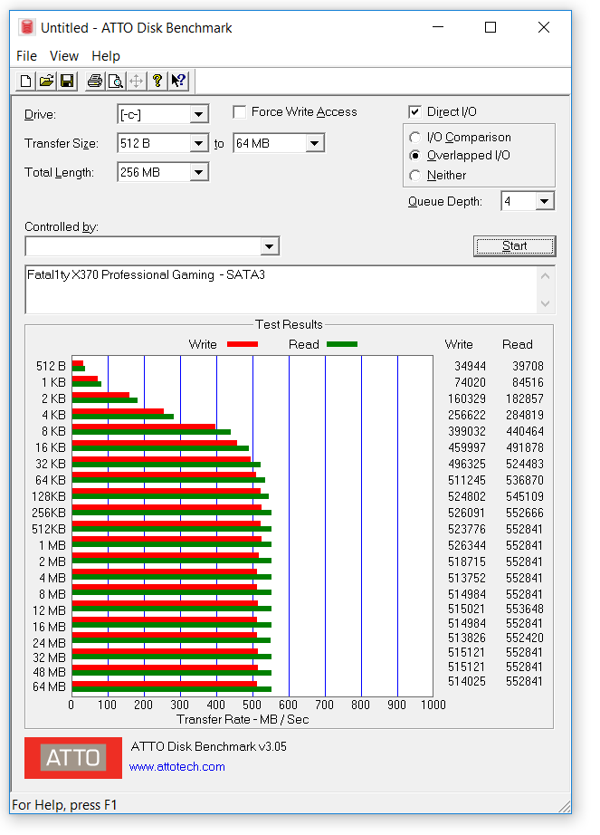Viewport: 600px width, 835px height.
Task: Click the green Read legend swatch
Action: click(x=342, y=344)
